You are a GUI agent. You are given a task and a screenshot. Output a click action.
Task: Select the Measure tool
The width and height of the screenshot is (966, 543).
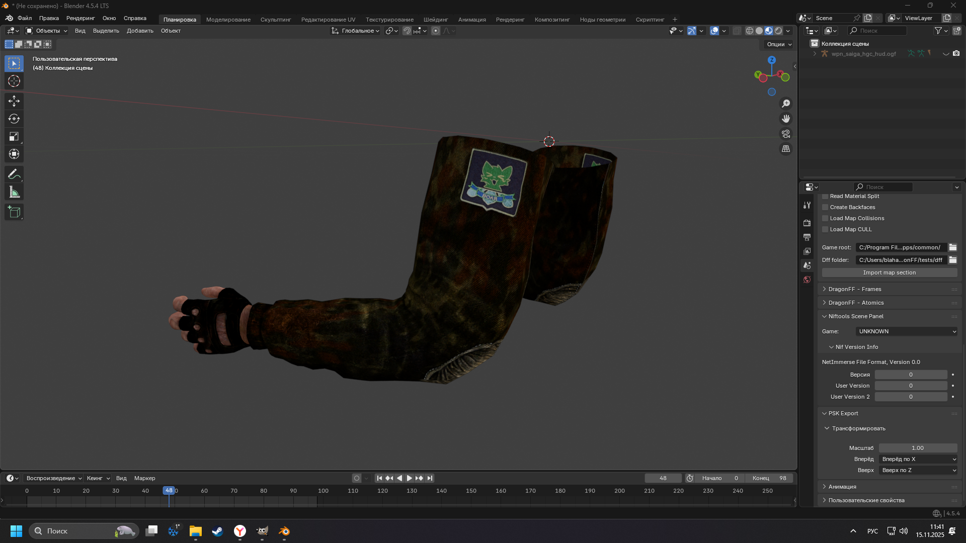pos(14,192)
